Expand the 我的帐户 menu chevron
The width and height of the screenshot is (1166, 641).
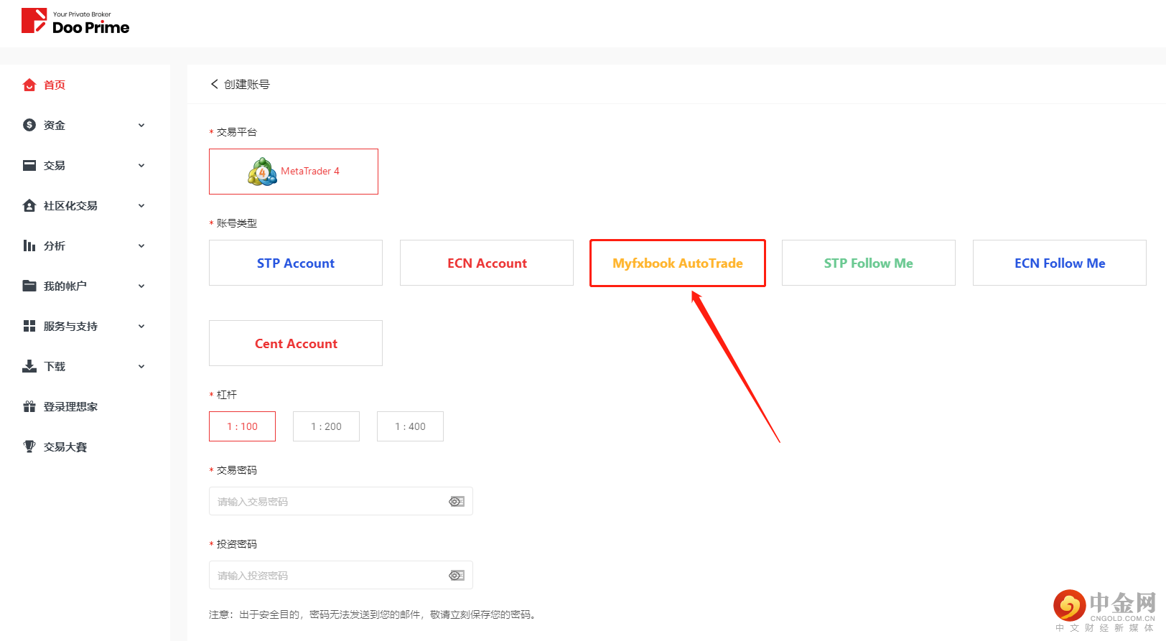point(141,286)
